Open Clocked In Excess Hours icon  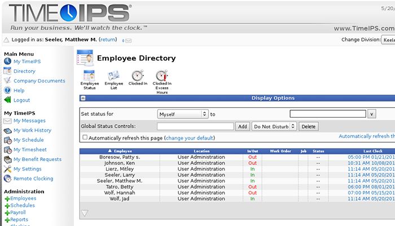(162, 76)
